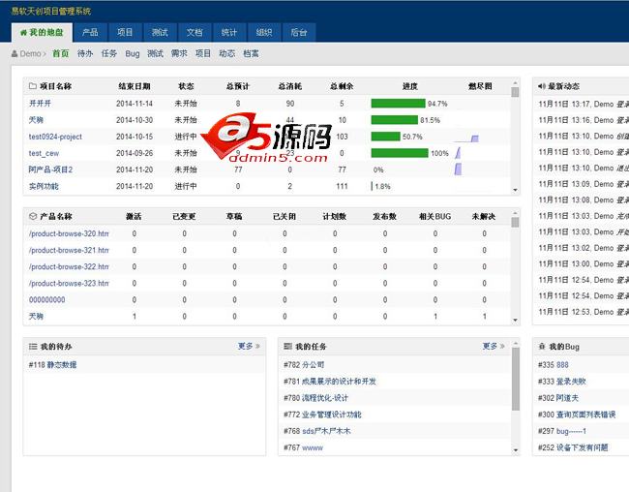
Task: Click the 结束日期 column header
Action: click(x=135, y=86)
